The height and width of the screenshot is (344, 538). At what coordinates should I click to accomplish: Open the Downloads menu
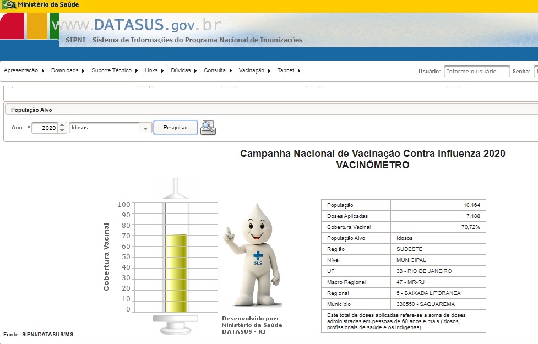[x=68, y=70]
